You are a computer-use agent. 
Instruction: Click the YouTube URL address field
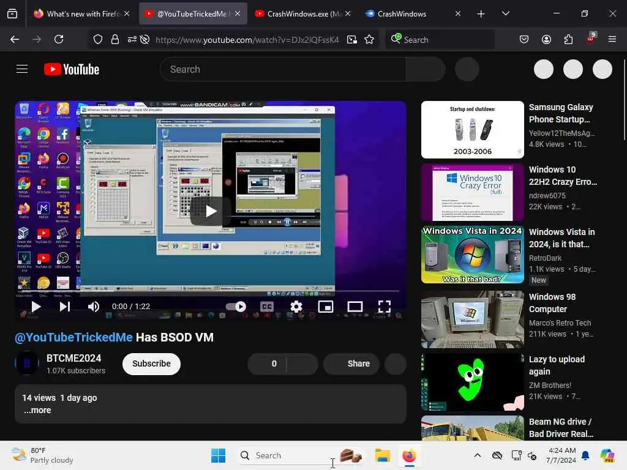point(247,40)
